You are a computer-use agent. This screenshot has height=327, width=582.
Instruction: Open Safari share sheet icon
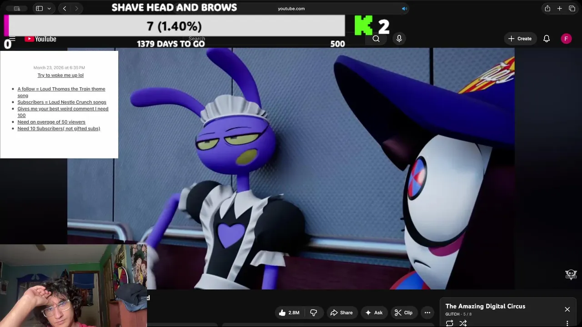547,8
